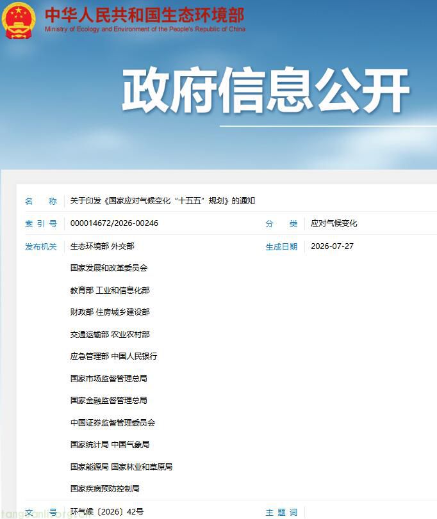Click the national emblem logo
The height and width of the screenshot is (519, 437).
click(19, 20)
